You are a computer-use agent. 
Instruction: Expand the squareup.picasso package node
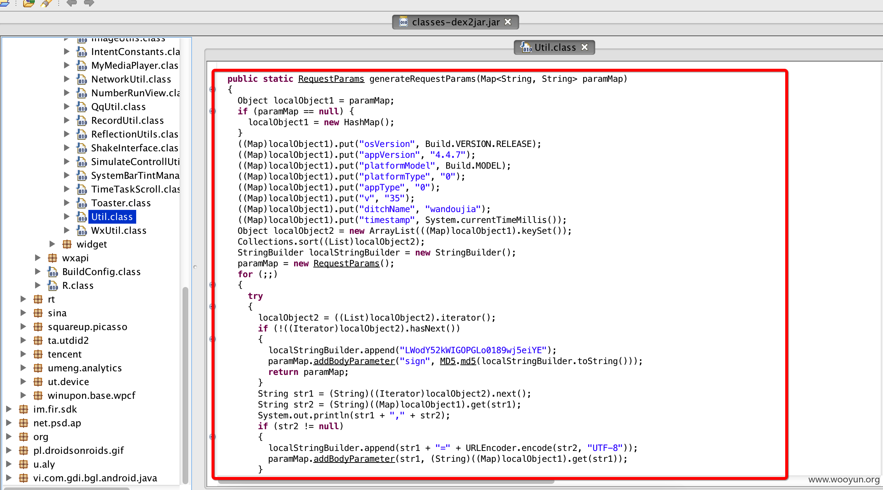[x=23, y=326]
